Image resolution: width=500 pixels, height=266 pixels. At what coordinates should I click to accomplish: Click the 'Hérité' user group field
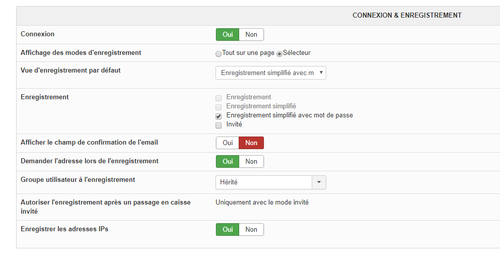pos(264,182)
